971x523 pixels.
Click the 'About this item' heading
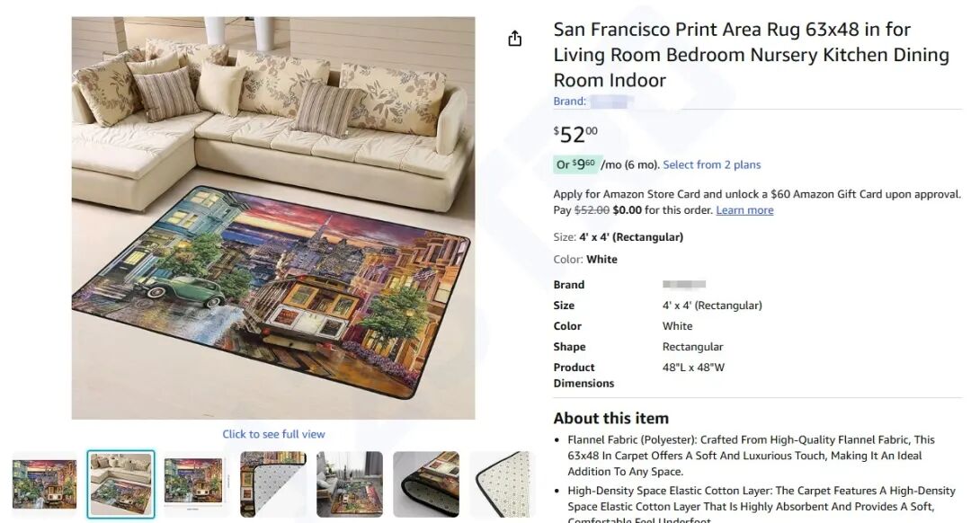[x=610, y=418]
